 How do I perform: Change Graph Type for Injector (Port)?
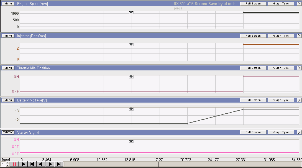tap(281, 36)
